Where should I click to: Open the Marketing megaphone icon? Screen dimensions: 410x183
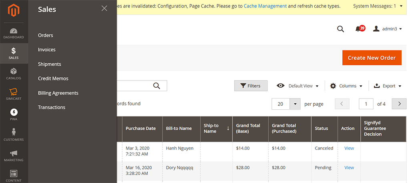point(14,155)
